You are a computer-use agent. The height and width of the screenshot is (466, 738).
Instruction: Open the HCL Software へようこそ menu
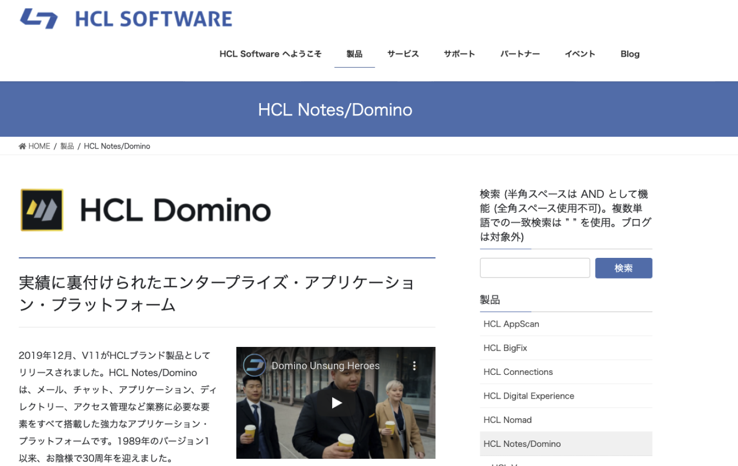coord(270,54)
